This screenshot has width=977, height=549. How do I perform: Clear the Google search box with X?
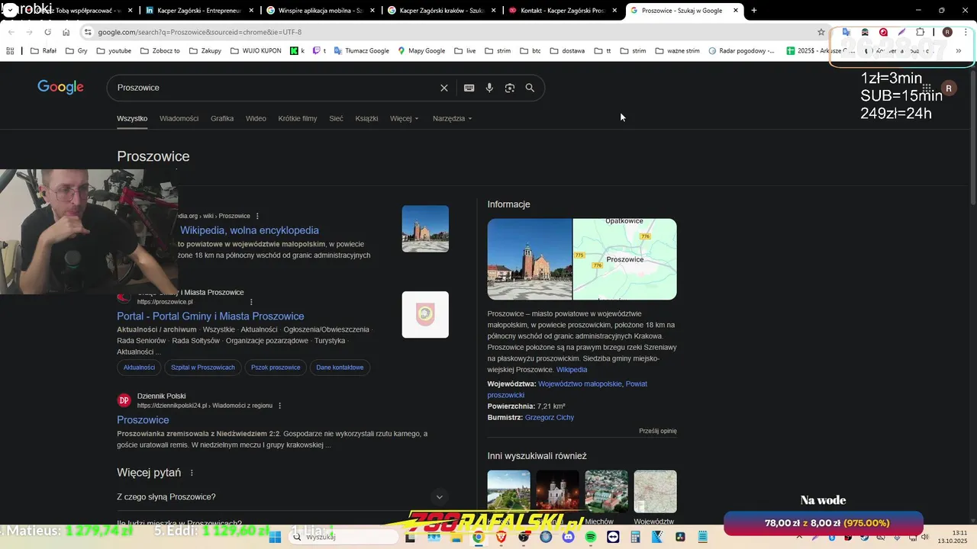[x=444, y=88]
